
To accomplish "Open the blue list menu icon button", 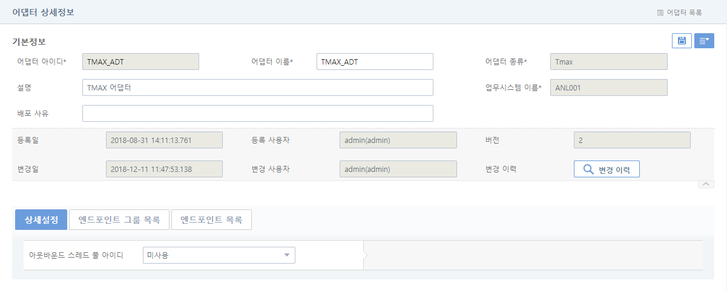I will coord(704,40).
